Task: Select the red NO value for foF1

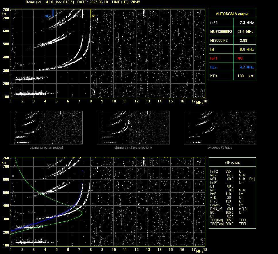Action: click(240, 58)
